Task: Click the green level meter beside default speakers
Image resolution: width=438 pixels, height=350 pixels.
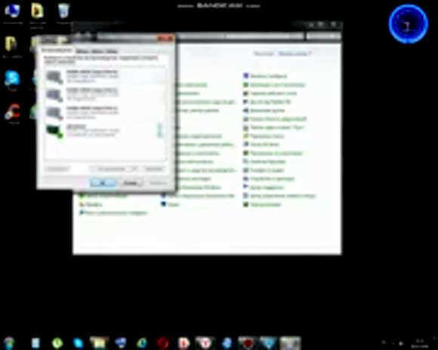Action: pos(160,130)
